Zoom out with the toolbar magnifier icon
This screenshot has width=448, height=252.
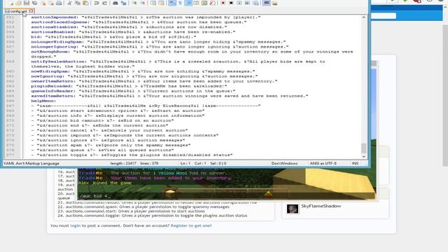click(142, 3)
